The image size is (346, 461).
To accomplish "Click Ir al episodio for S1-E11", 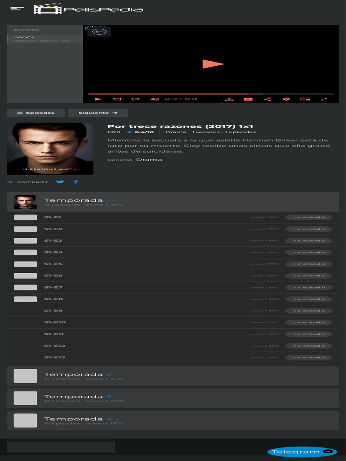I will tap(309, 334).
